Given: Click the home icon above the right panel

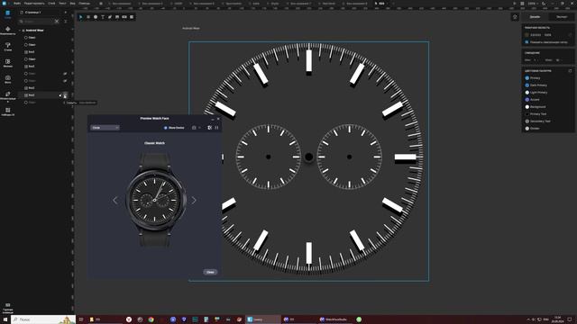Looking at the screenshot, I should click(515, 17).
